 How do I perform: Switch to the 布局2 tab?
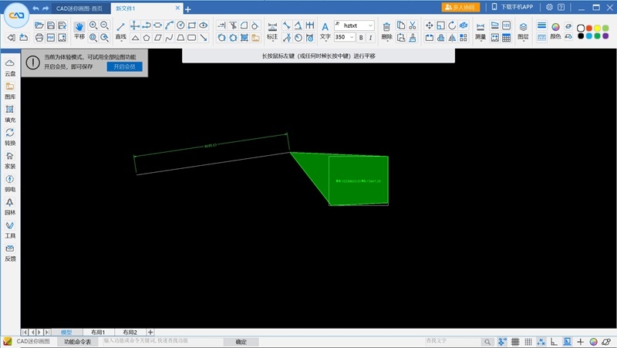(x=130, y=333)
